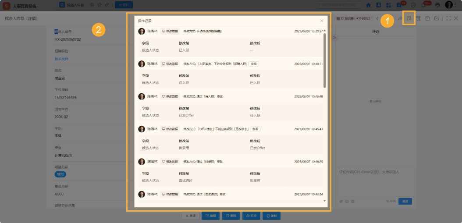Open notifications bell with 99+ badge
This screenshot has width=462, height=223.
(423, 5)
